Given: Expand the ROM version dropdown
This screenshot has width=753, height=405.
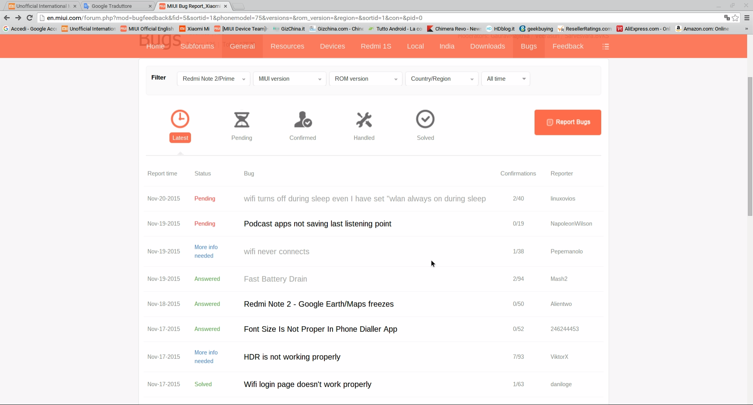Looking at the screenshot, I should coord(366,79).
